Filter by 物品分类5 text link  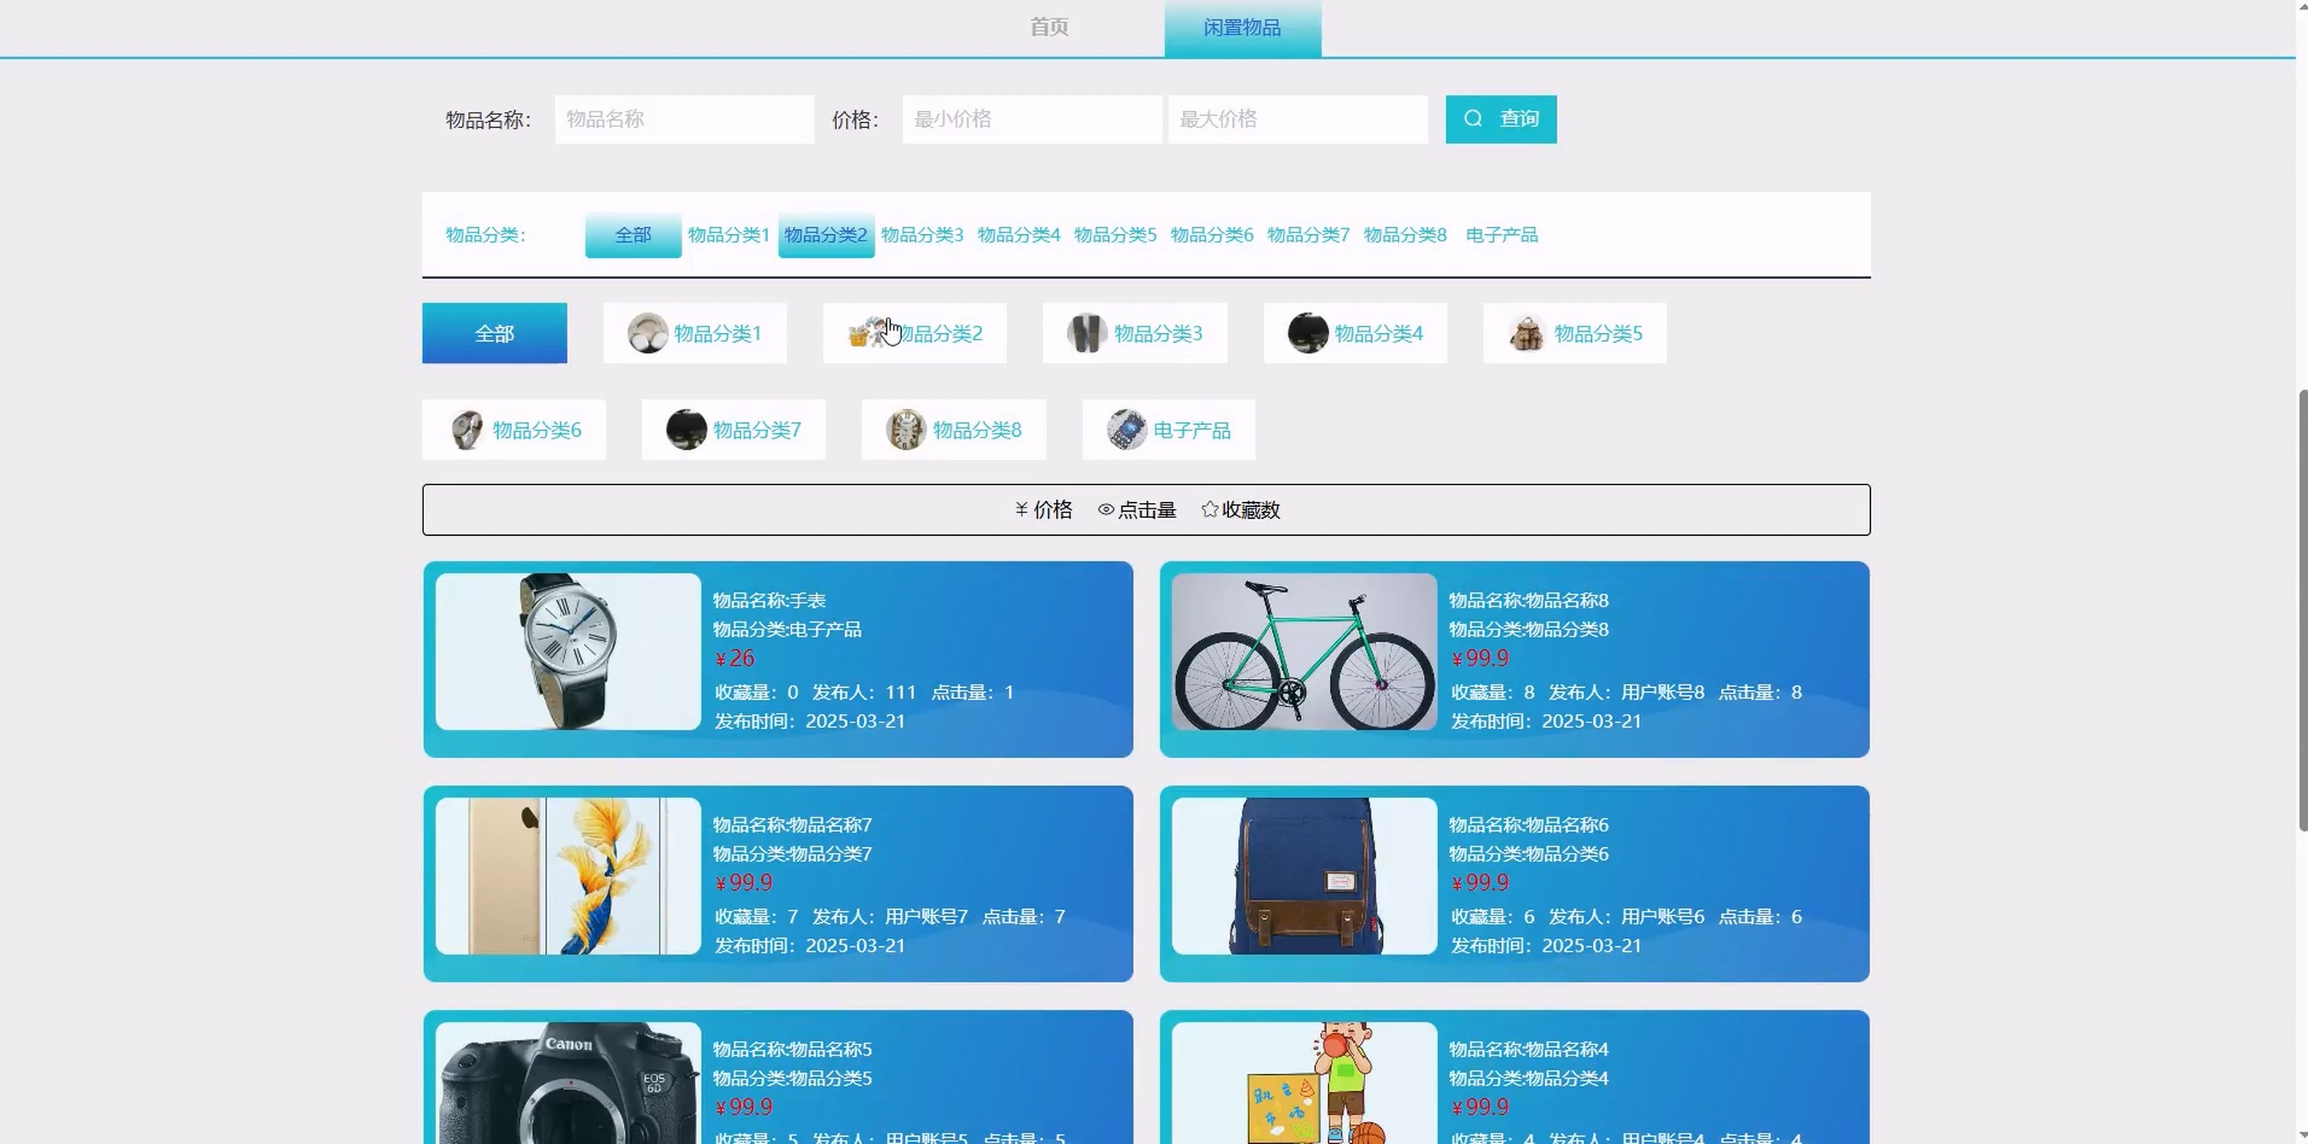pyautogui.click(x=1115, y=235)
